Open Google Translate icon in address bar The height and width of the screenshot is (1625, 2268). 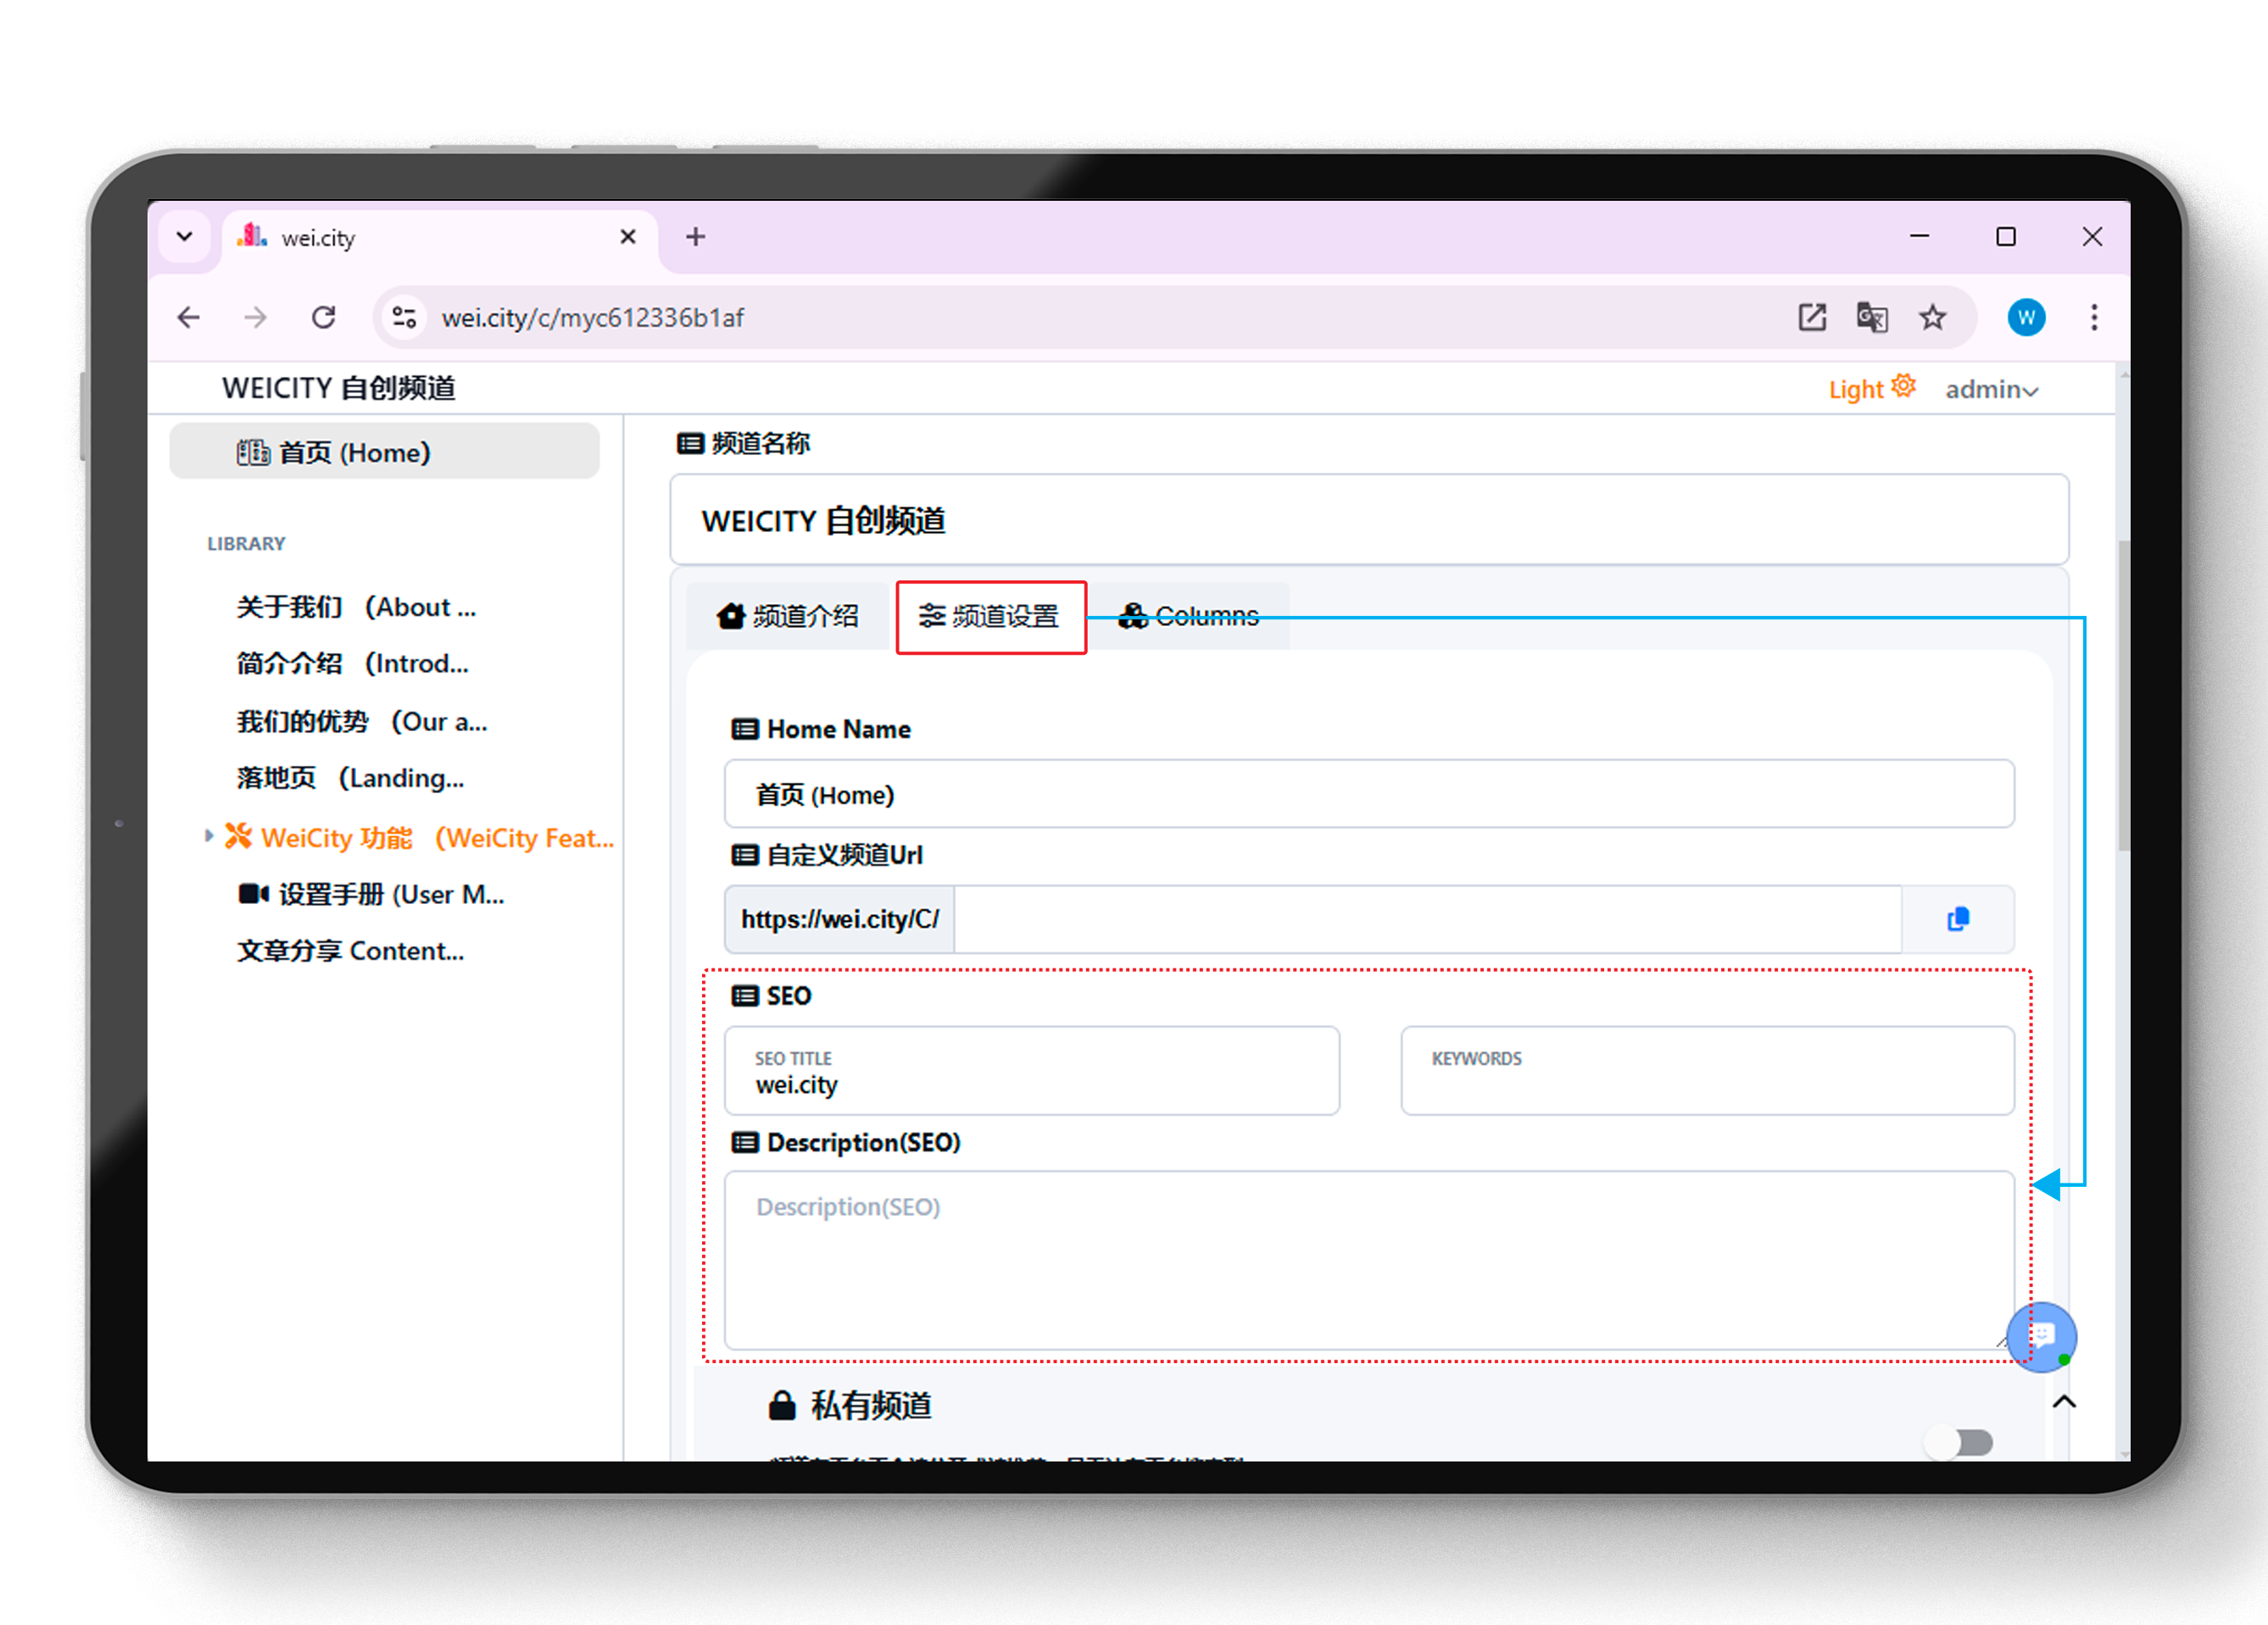coord(1871,318)
